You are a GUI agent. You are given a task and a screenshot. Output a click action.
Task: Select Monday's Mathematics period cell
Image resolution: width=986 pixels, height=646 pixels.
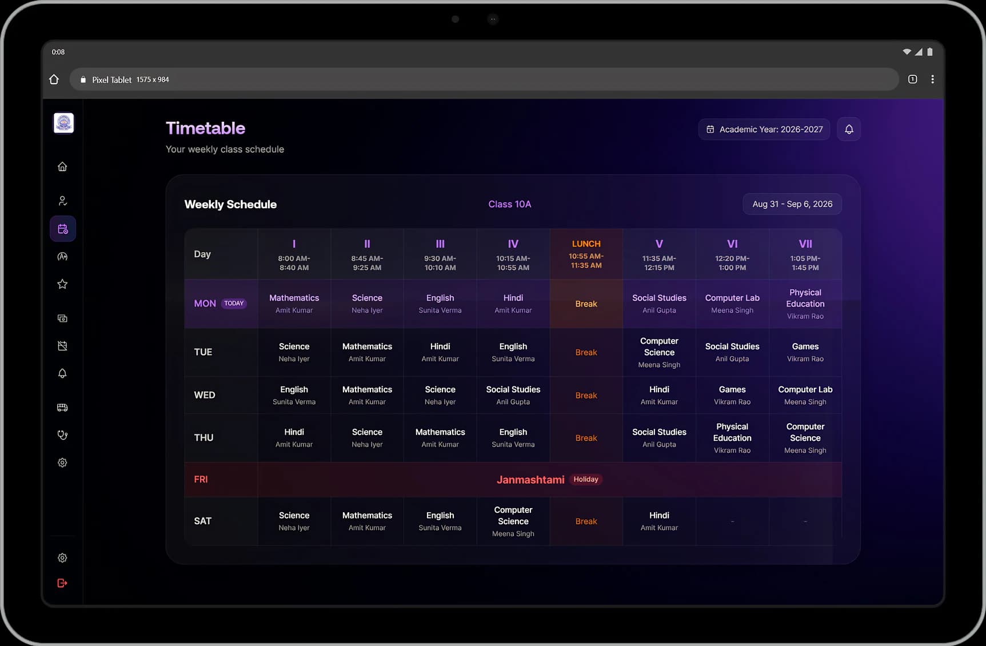[294, 304]
